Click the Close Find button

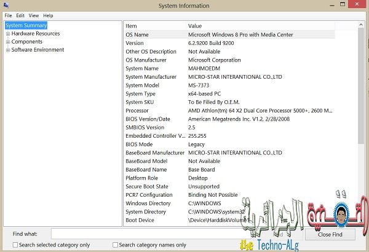coord(330,234)
